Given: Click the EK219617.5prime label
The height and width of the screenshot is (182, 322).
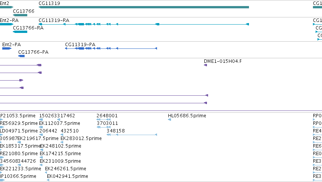Looking at the screenshot, I should coord(38,138).
